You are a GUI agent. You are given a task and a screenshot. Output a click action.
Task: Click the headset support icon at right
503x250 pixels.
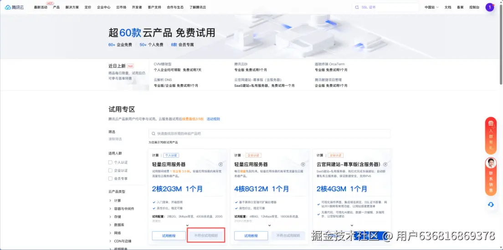click(x=491, y=205)
